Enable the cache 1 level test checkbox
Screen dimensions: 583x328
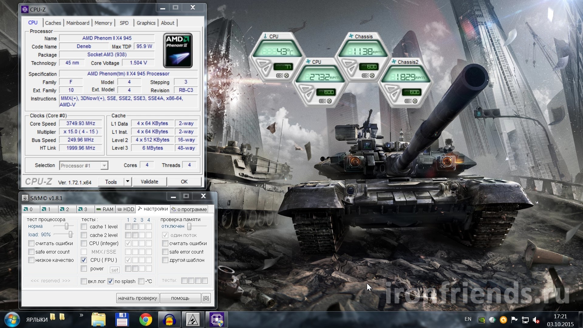84,227
